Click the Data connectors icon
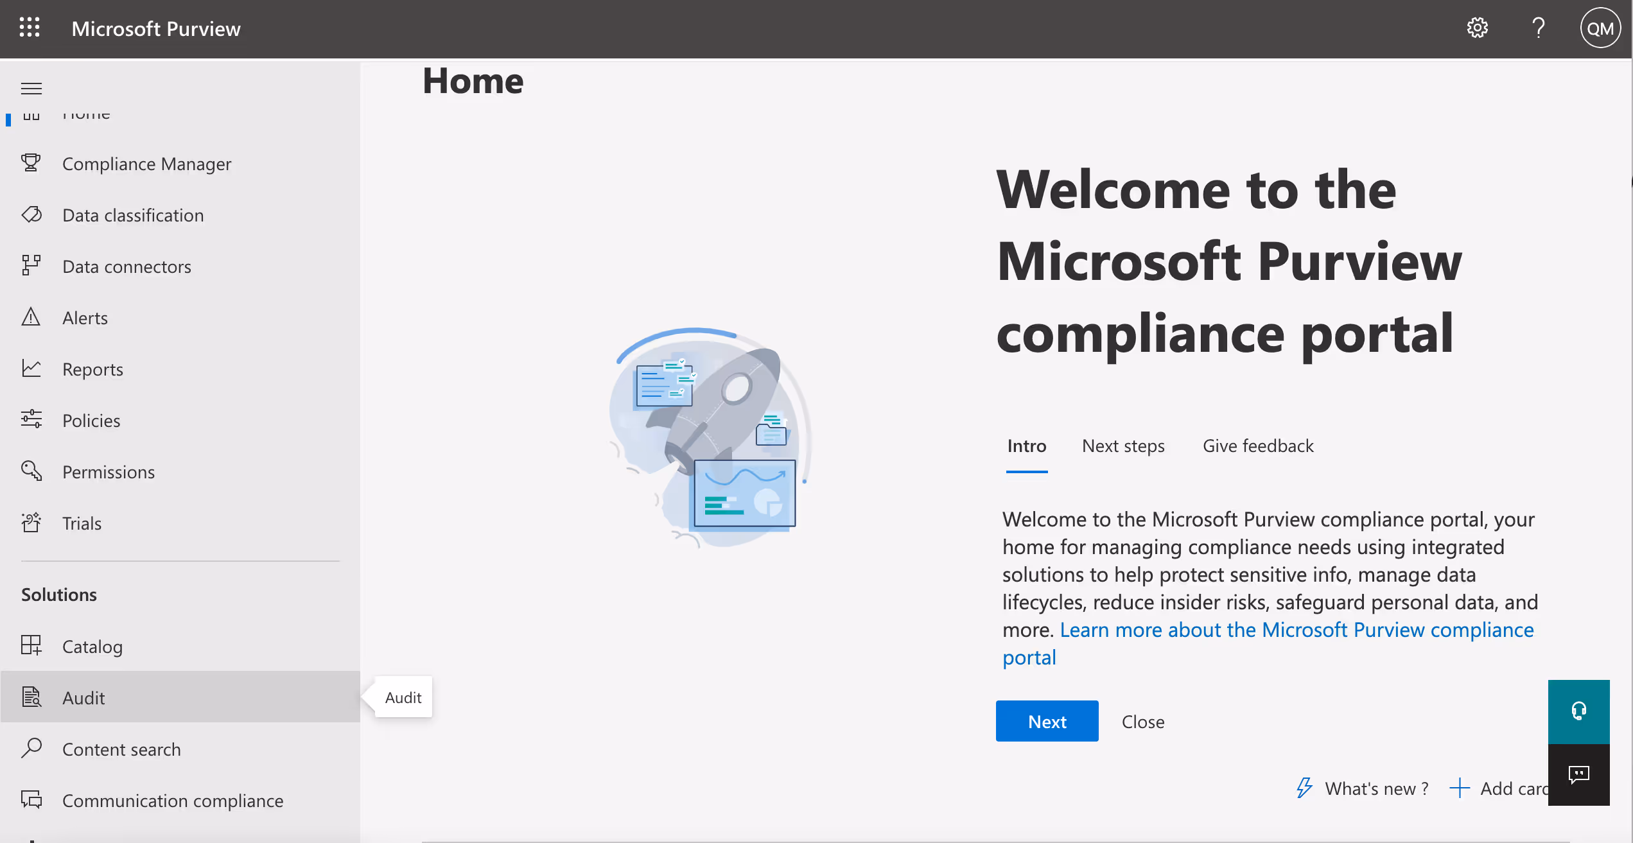Viewport: 1633px width, 843px height. coord(31,266)
